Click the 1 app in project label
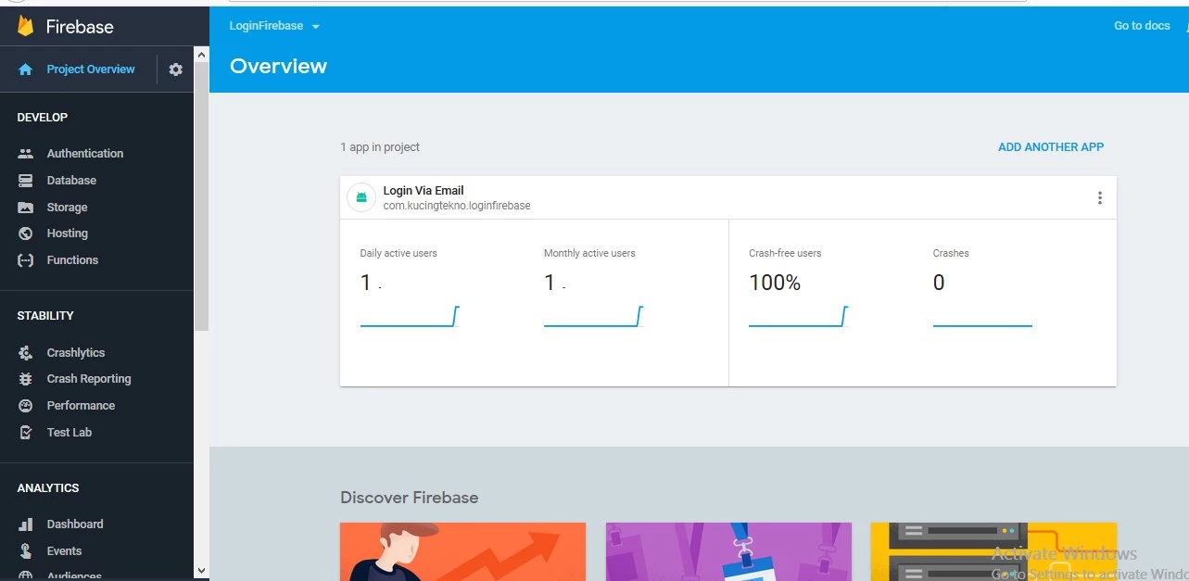 coord(380,147)
